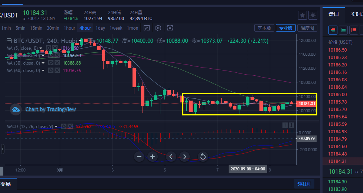The width and height of the screenshot is (363, 193).
Task: Remove the MA 5 indicator
Action: [55, 48]
